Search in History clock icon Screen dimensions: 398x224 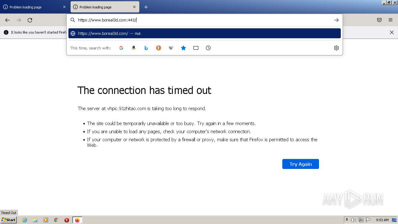(208, 48)
